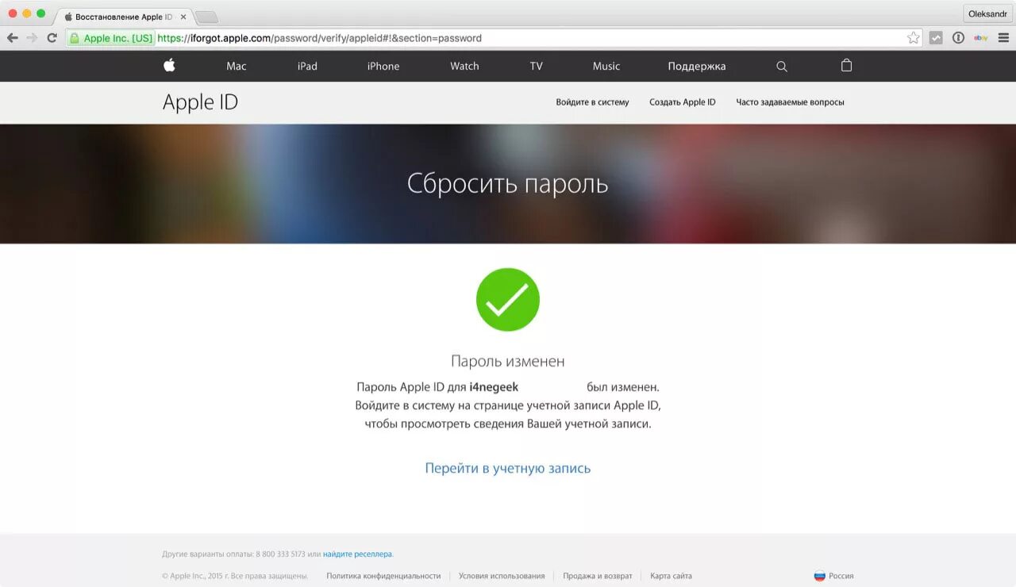Open a new browser tab

point(206,17)
